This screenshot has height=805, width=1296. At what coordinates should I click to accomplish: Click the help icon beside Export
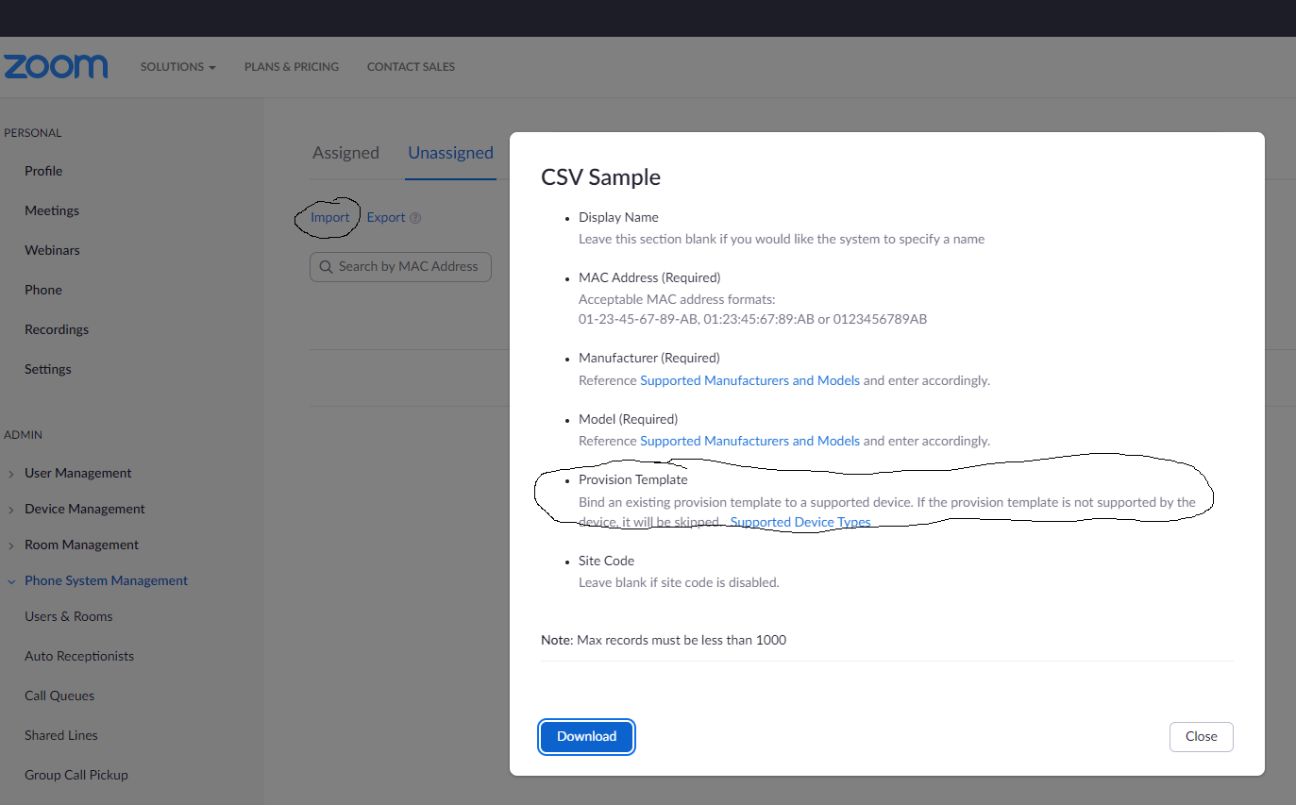(x=415, y=218)
